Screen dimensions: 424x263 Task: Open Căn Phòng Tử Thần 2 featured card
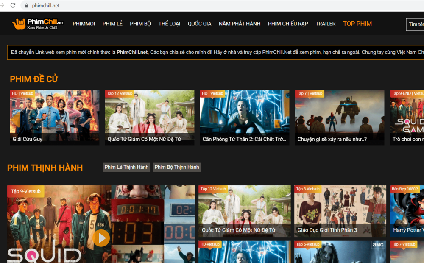click(245, 118)
